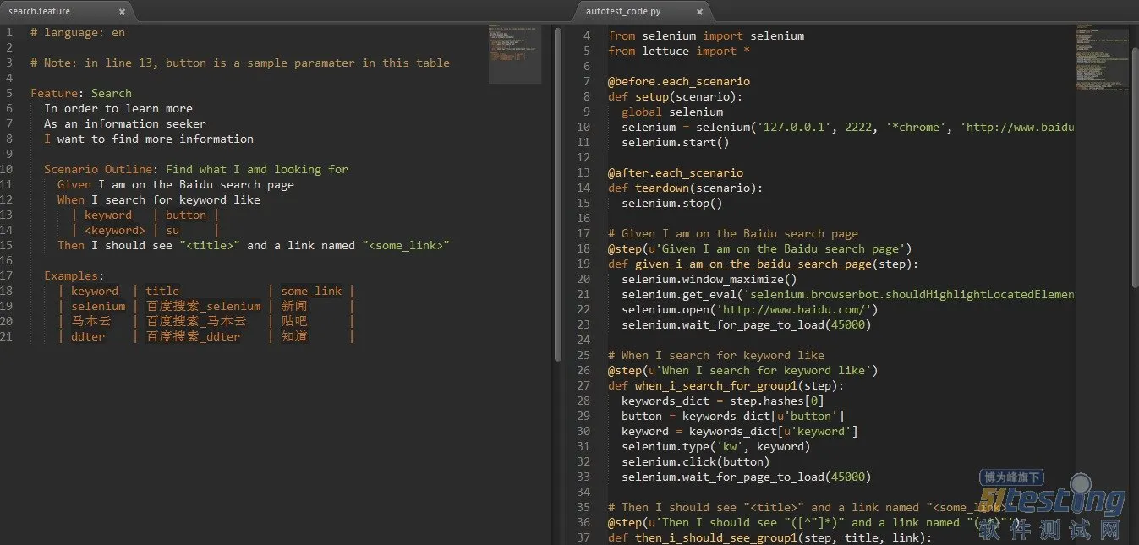Click 'def given_i_am_on_the_baidu_search_page(step):'

pyautogui.click(x=764, y=264)
